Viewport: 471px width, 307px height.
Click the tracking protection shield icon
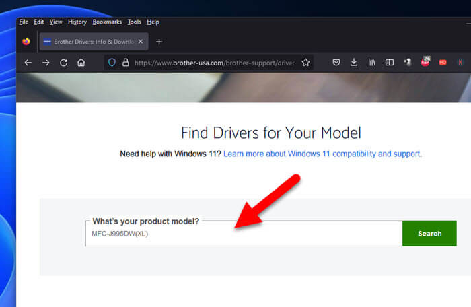coord(112,63)
